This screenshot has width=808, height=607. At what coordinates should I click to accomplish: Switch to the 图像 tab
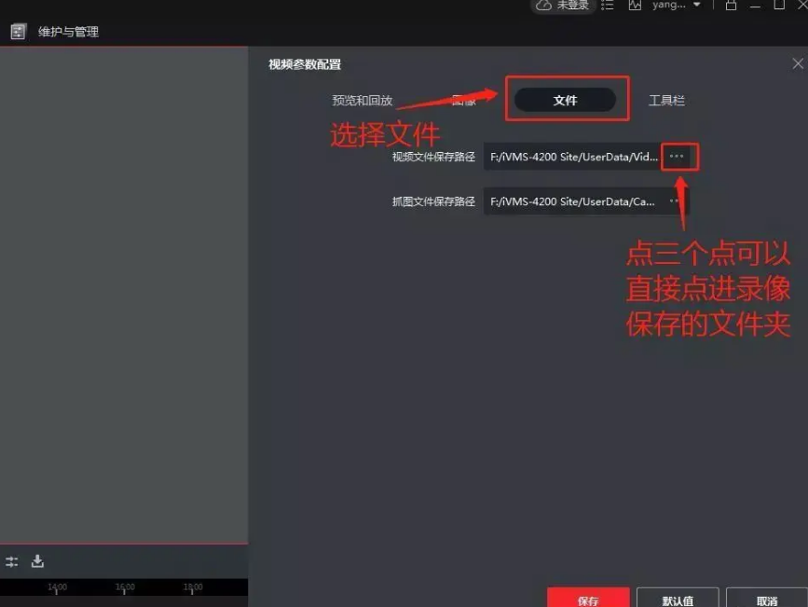pyautogui.click(x=464, y=101)
